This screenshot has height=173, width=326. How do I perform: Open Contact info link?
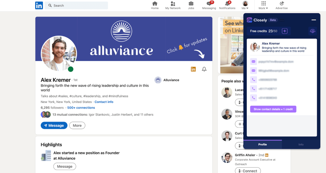coord(104,102)
